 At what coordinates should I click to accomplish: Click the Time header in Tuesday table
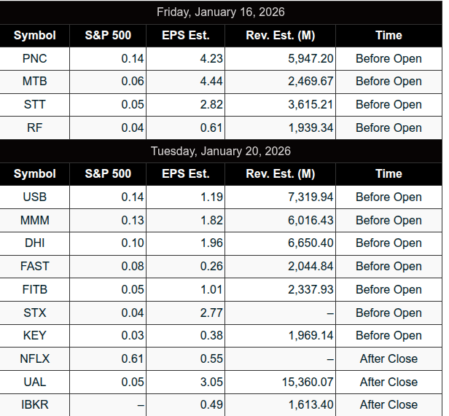(389, 174)
